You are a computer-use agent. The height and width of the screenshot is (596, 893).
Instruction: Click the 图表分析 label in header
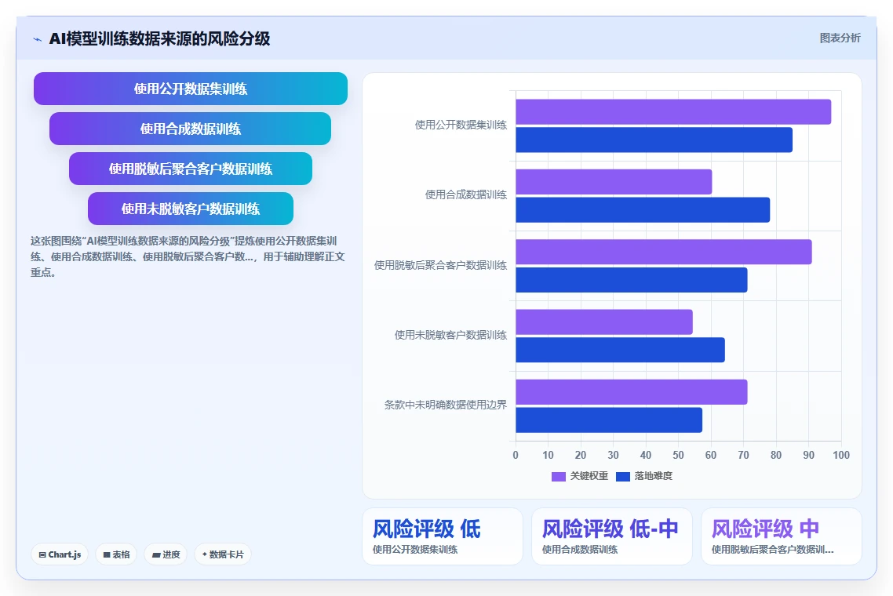click(840, 38)
